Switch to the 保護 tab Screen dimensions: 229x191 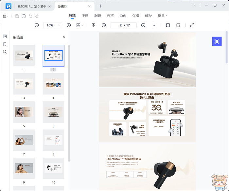tap(136, 16)
